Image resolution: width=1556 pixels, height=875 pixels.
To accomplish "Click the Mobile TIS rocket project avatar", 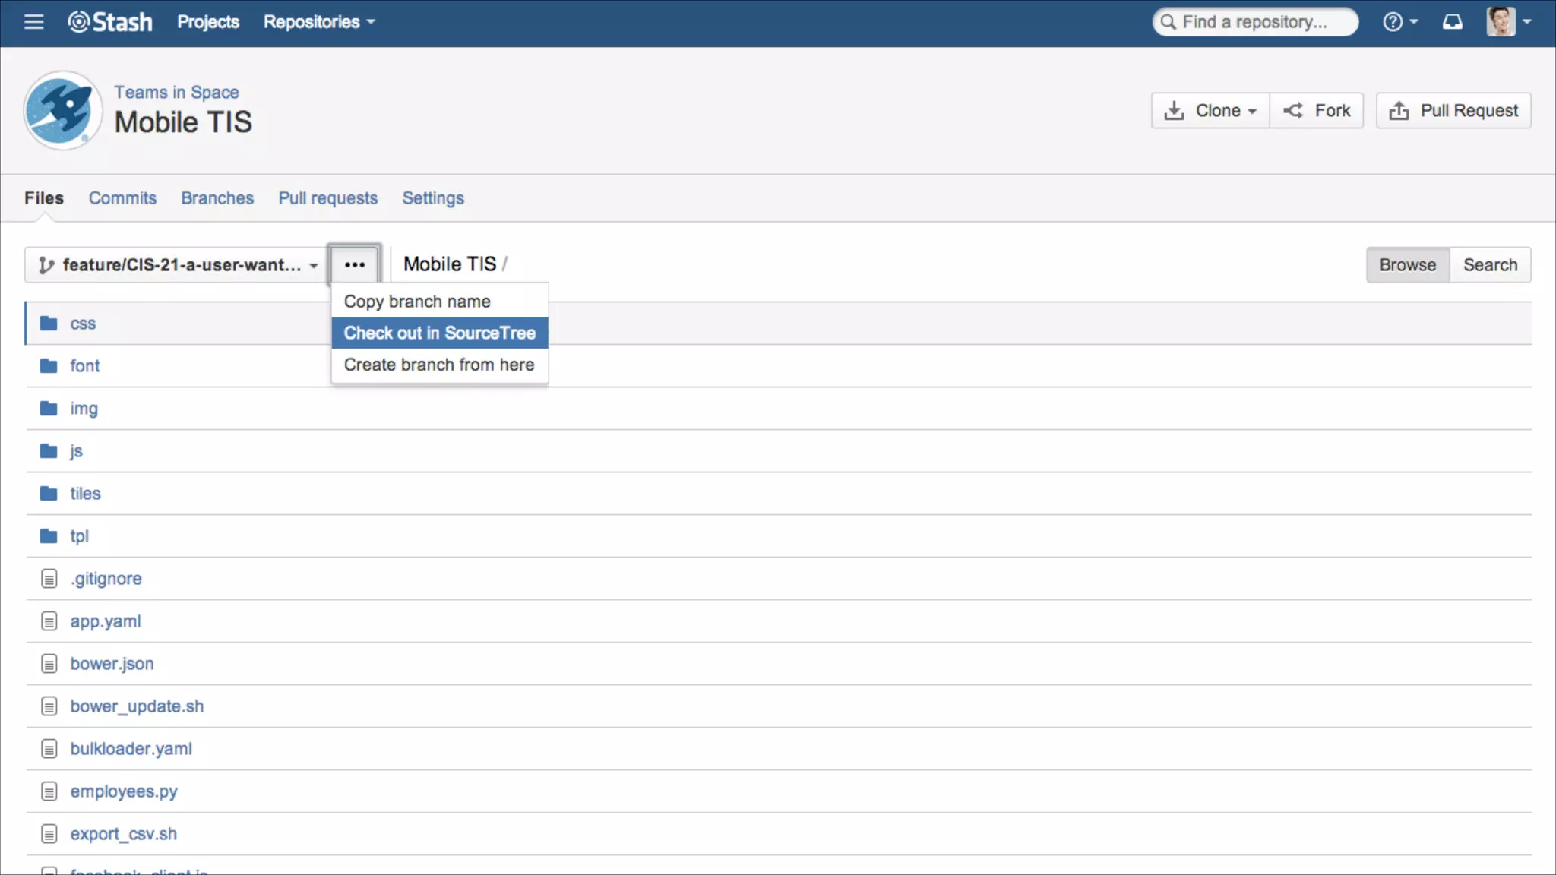I will [62, 111].
